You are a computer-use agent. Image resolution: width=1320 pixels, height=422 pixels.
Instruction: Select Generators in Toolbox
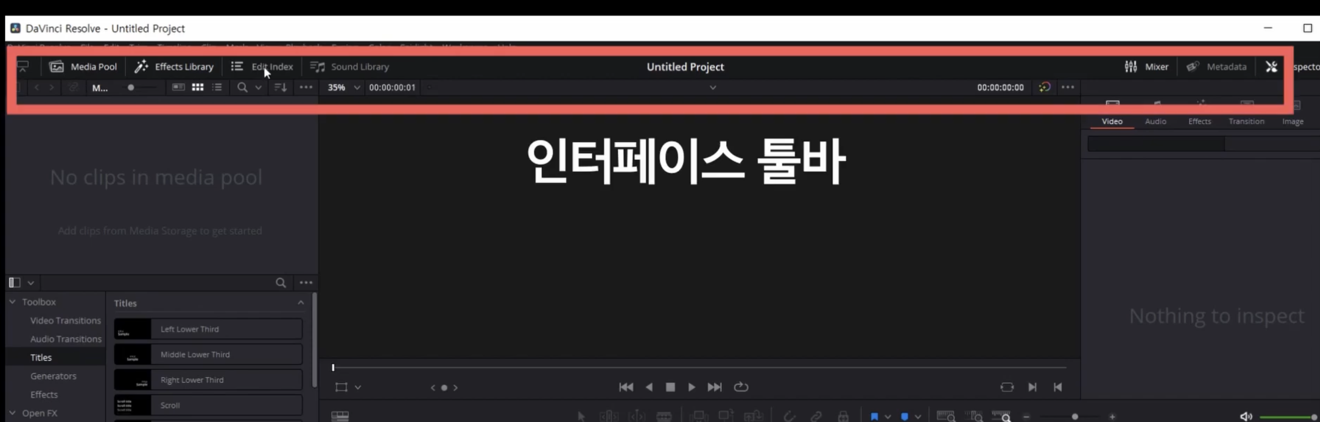[x=53, y=376]
